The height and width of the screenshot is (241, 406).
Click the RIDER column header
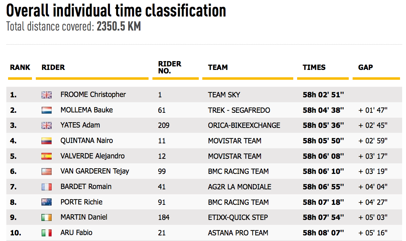(53, 67)
